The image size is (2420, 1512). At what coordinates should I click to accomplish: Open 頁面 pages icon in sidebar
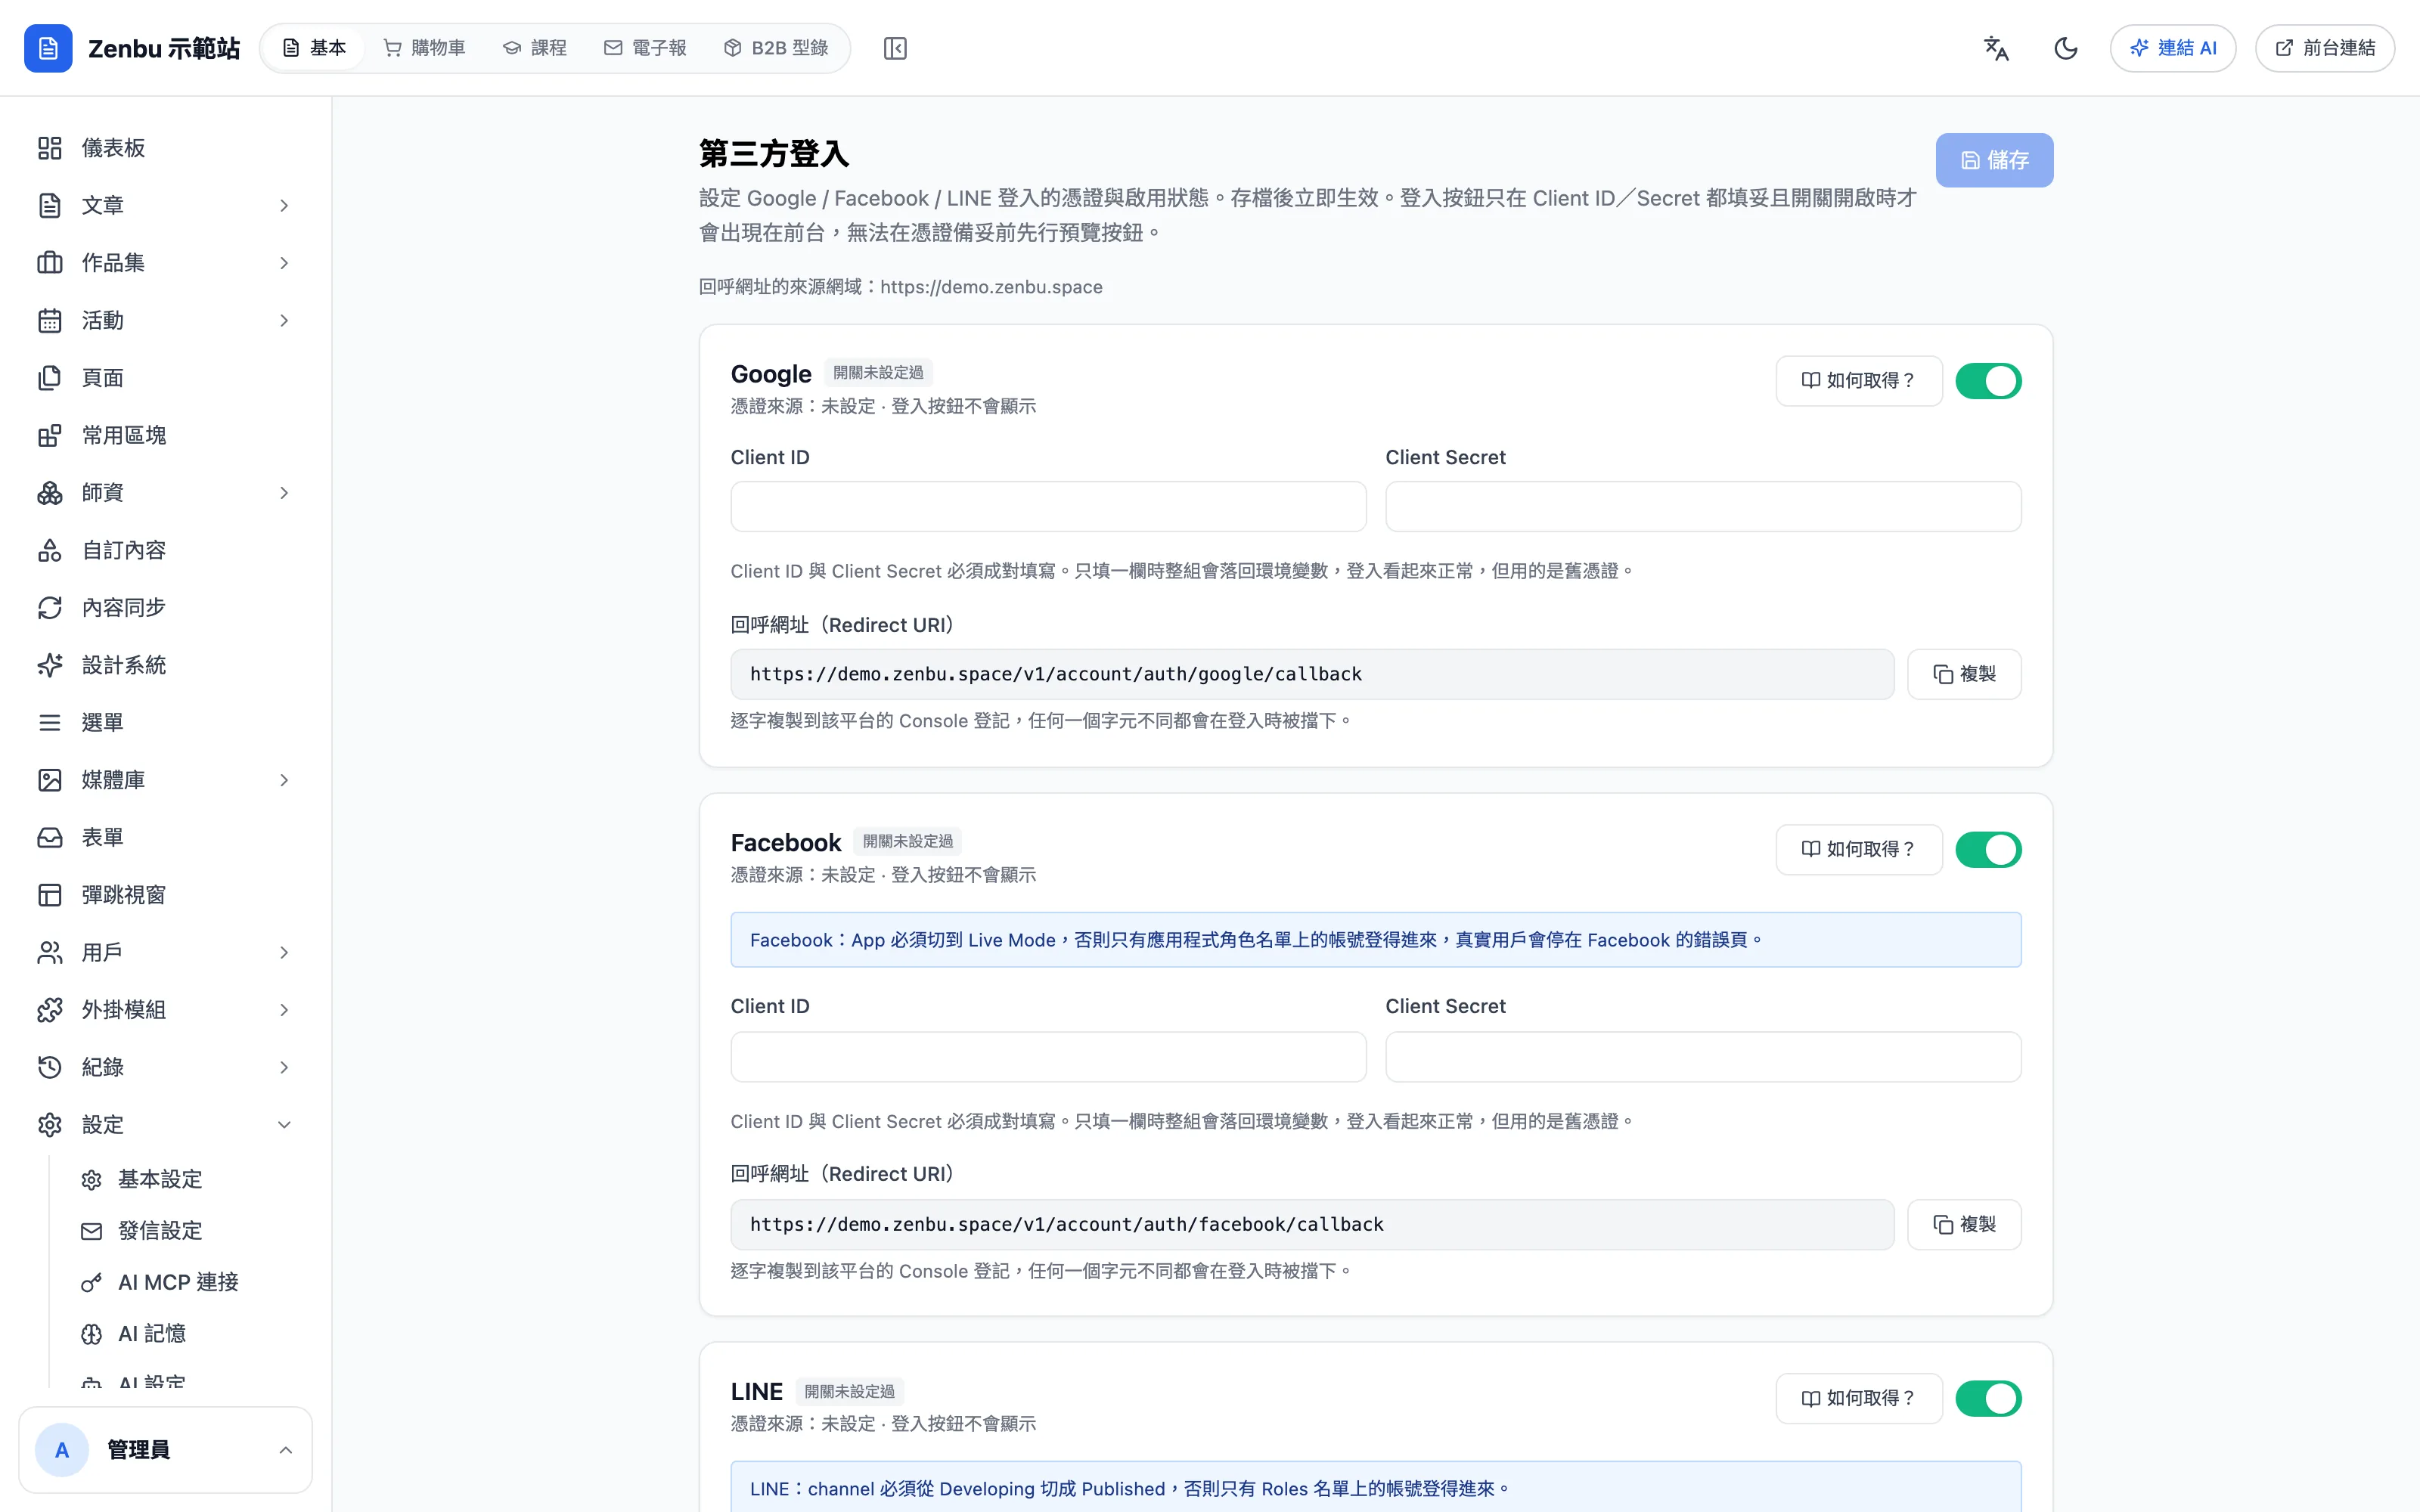coord(50,378)
